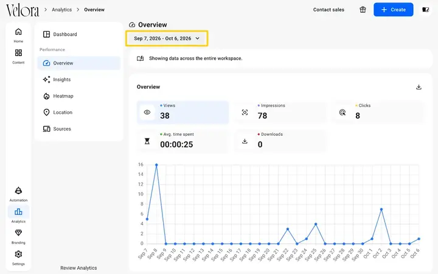Click the Downloads card arrow icon
Image resolution: width=438 pixels, height=274 pixels.
click(x=245, y=141)
